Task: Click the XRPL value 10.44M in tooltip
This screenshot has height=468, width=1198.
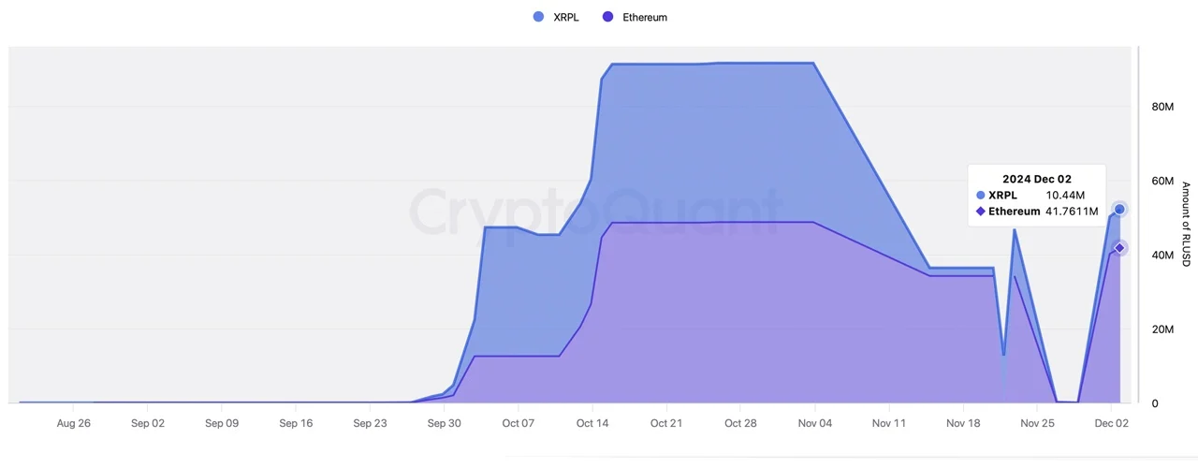Action: (x=1065, y=195)
